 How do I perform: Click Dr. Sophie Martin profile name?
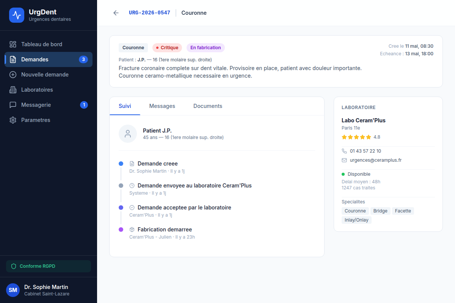(46, 287)
